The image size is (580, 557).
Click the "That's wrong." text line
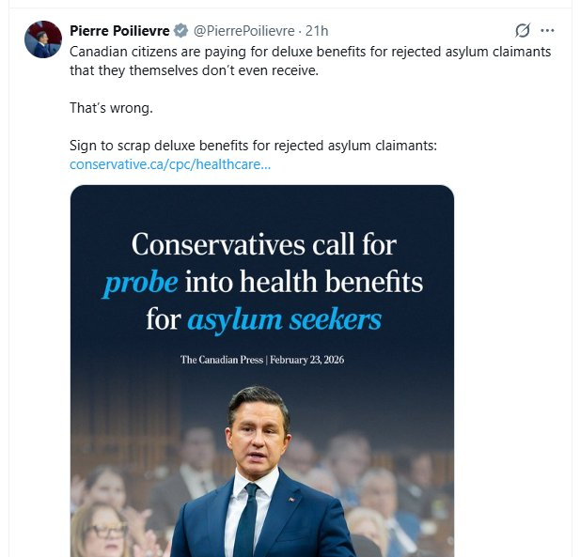[111, 108]
